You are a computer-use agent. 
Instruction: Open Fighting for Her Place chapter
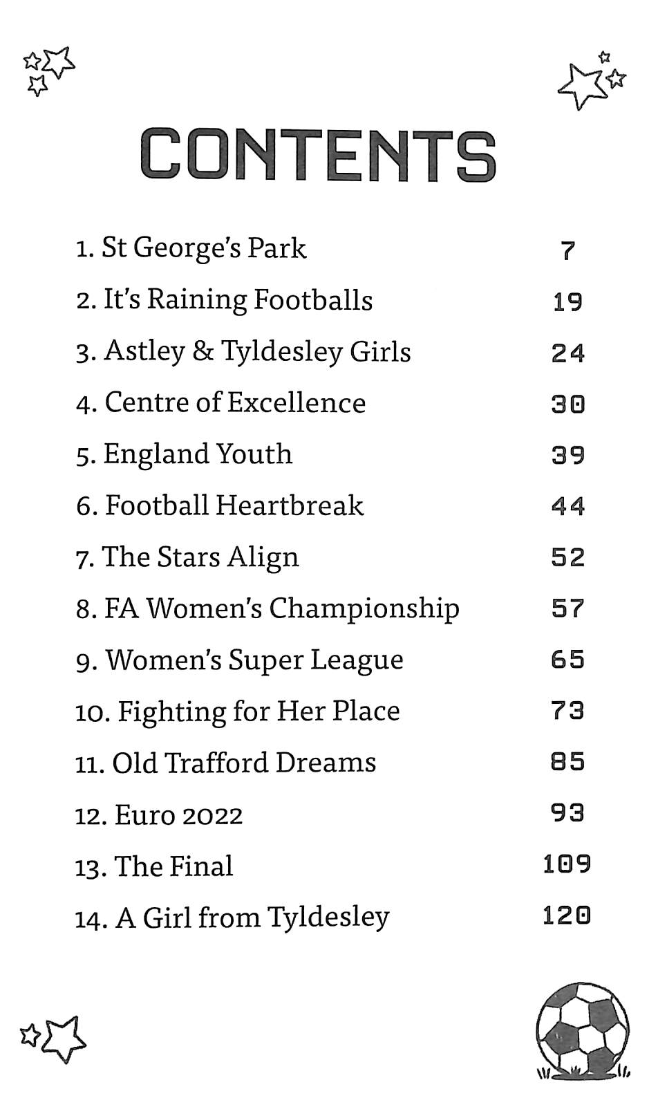pyautogui.click(x=237, y=711)
